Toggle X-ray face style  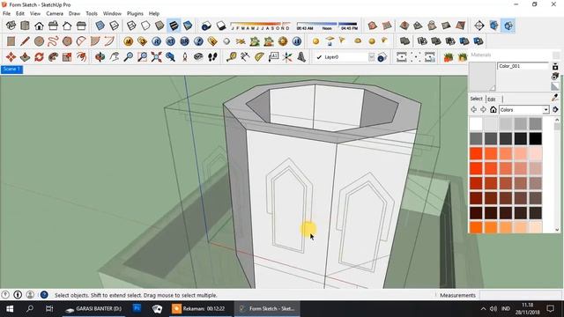click(x=100, y=26)
